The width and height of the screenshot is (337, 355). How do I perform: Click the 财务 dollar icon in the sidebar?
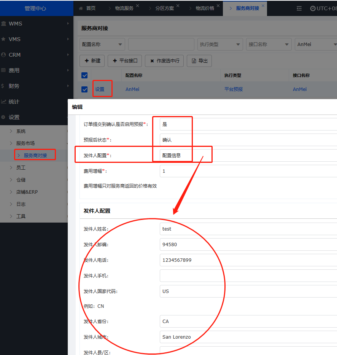3,86
